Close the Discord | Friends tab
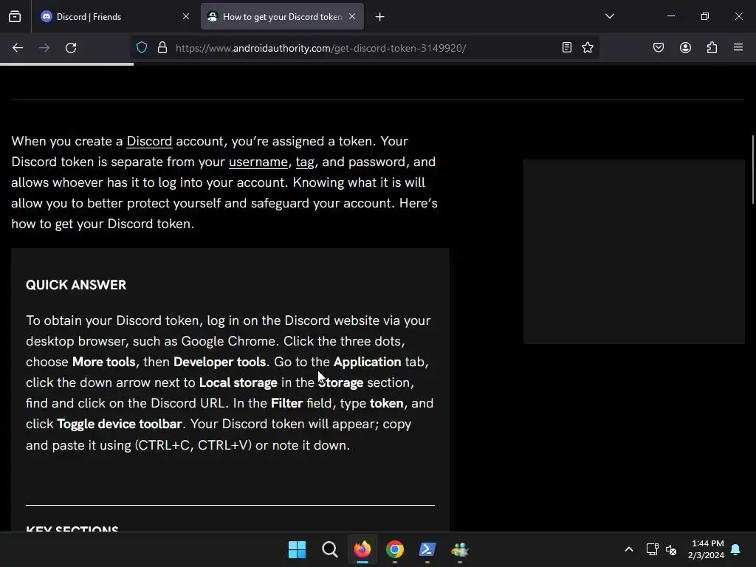The height and width of the screenshot is (567, 756). [185, 16]
